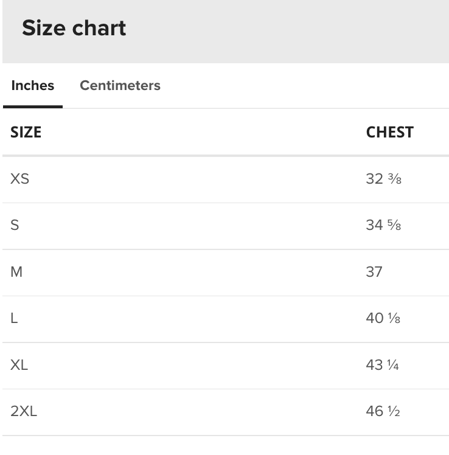449x455 pixels.
Task: Select the XS size row label
Action: click(19, 179)
